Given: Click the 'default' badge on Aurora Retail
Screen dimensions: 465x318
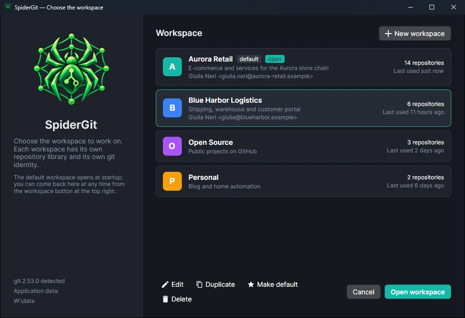Looking at the screenshot, I should pyautogui.click(x=249, y=59).
